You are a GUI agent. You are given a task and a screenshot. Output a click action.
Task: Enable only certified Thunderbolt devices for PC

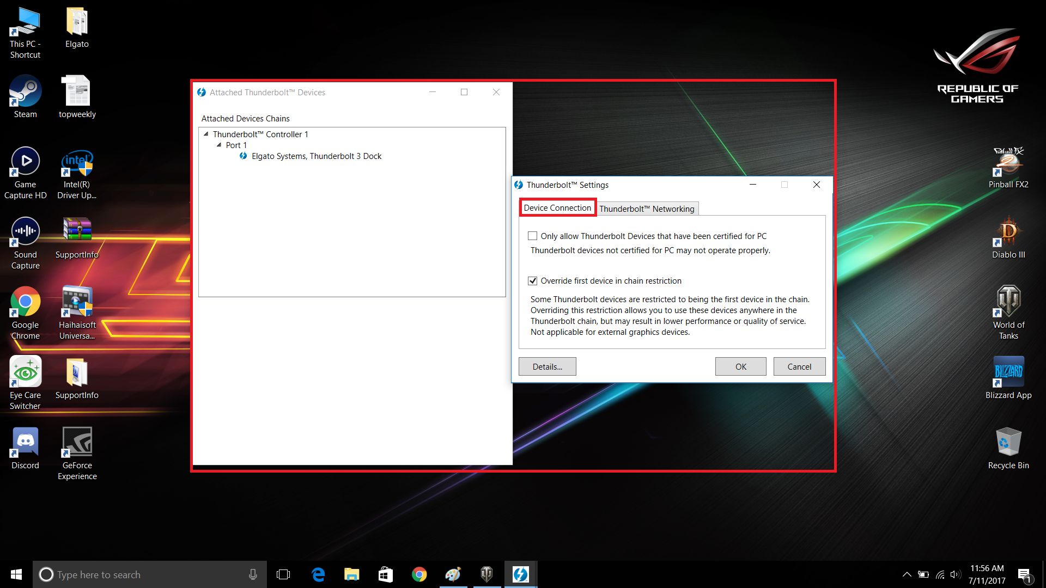click(533, 236)
